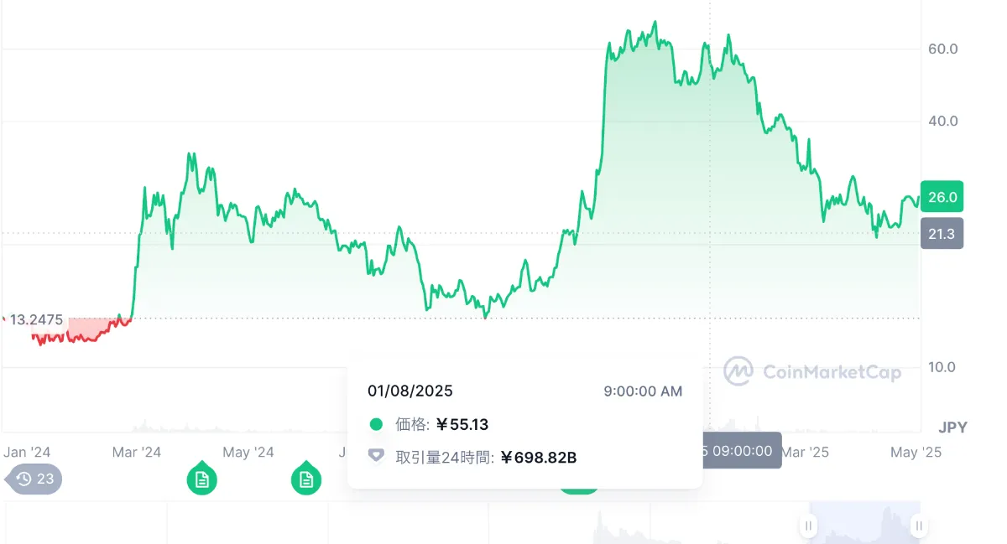Open the history badge showing 23 events
This screenshot has width=1007, height=544.
click(34, 479)
